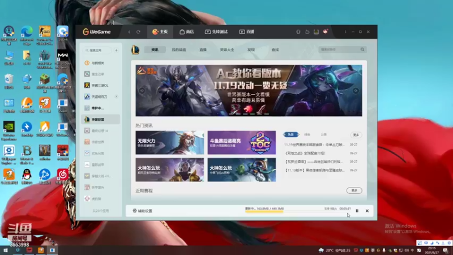Open the 商店 store tab
The height and width of the screenshot is (255, 453).
(187, 32)
